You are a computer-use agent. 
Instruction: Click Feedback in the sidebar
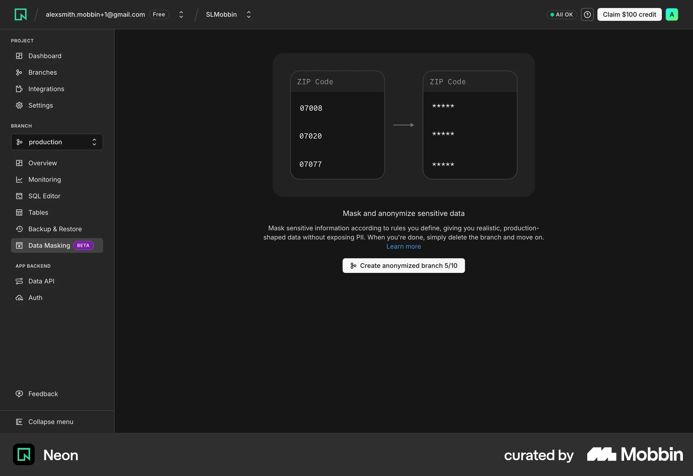pos(57,394)
